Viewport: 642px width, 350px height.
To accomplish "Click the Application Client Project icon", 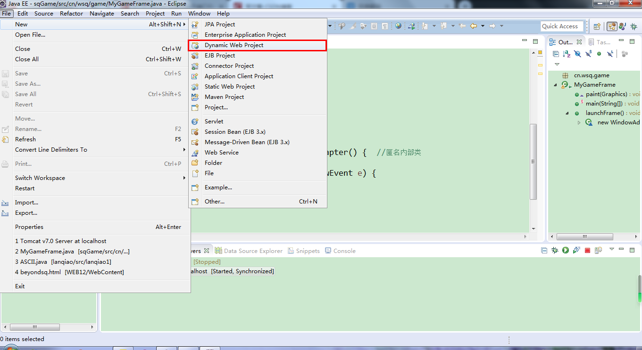I will (x=195, y=76).
